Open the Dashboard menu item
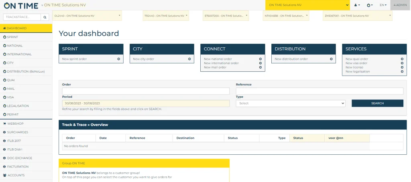411x182 pixels. pyautogui.click(x=26, y=28)
